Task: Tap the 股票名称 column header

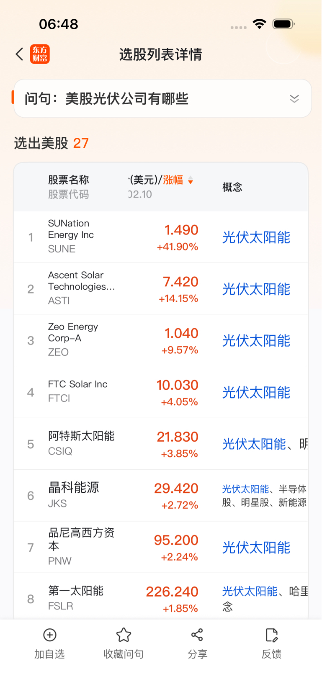Action: [68, 180]
